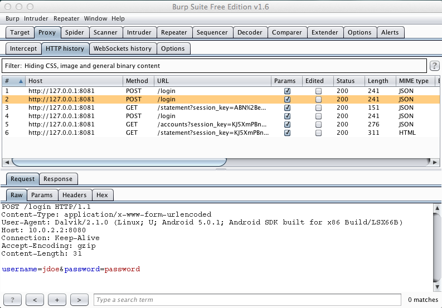Open the Repeater menu in menu bar

[66, 18]
